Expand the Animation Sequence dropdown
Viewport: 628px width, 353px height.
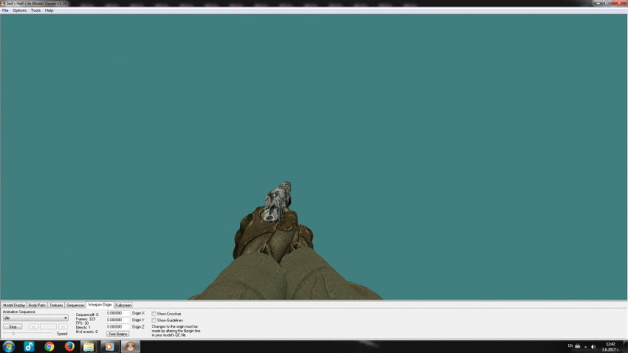35,318
